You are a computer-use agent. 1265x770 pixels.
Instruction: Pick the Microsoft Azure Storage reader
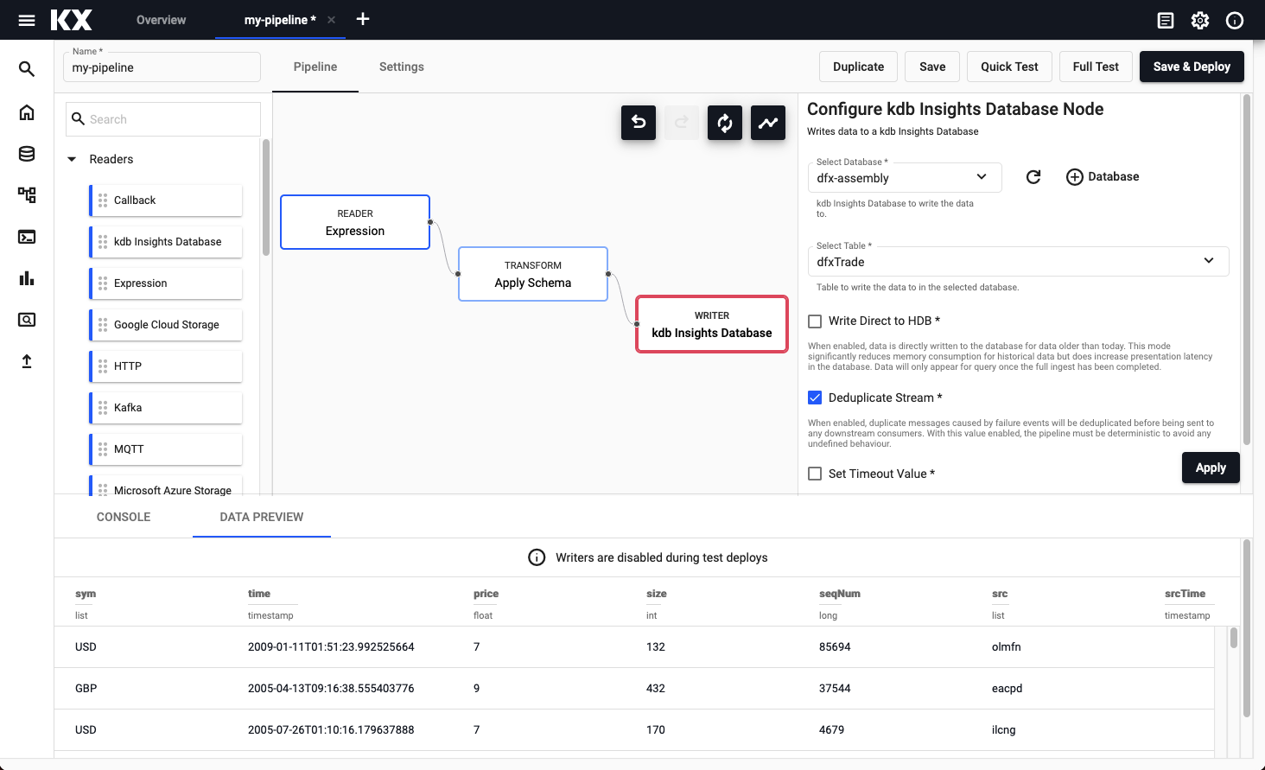(166, 486)
